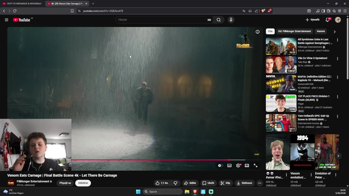The image size is (349, 196).
Task: Open the Brave Wallet icon
Action: pos(329,11)
